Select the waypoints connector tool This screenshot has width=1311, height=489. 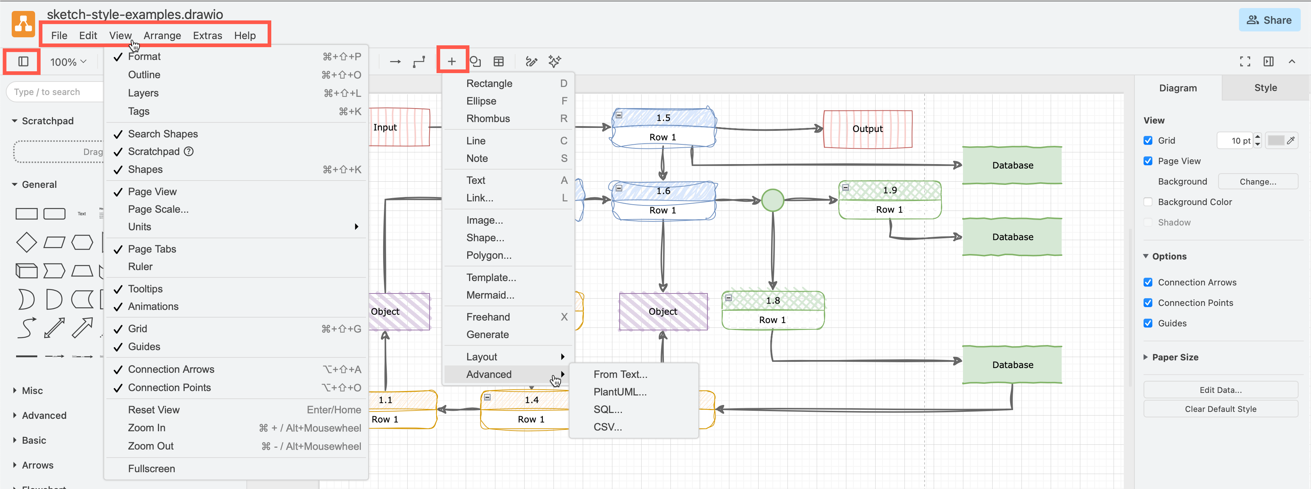(x=419, y=61)
